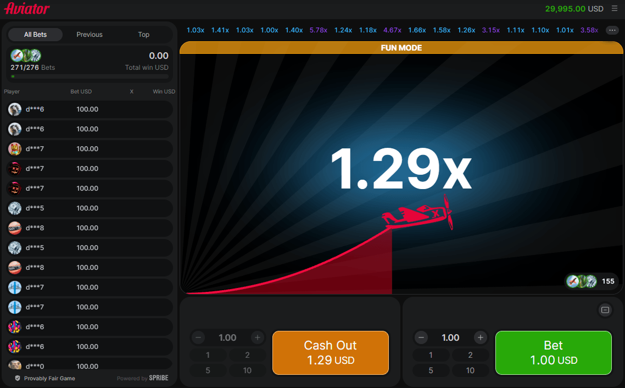Click the Bet USD column header
This screenshot has width=625, height=388.
pos(81,91)
